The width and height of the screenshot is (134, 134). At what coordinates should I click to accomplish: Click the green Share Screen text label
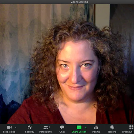point(79,132)
